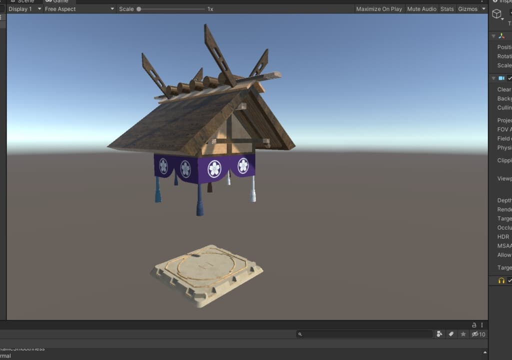Viewport: 512px width, 360px height.
Task: Open the Display 1 dropdown
Action: tap(24, 9)
